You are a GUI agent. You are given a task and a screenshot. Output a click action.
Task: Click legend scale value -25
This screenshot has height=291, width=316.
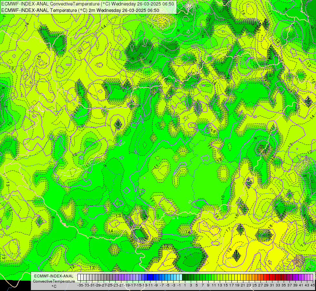click(110, 285)
